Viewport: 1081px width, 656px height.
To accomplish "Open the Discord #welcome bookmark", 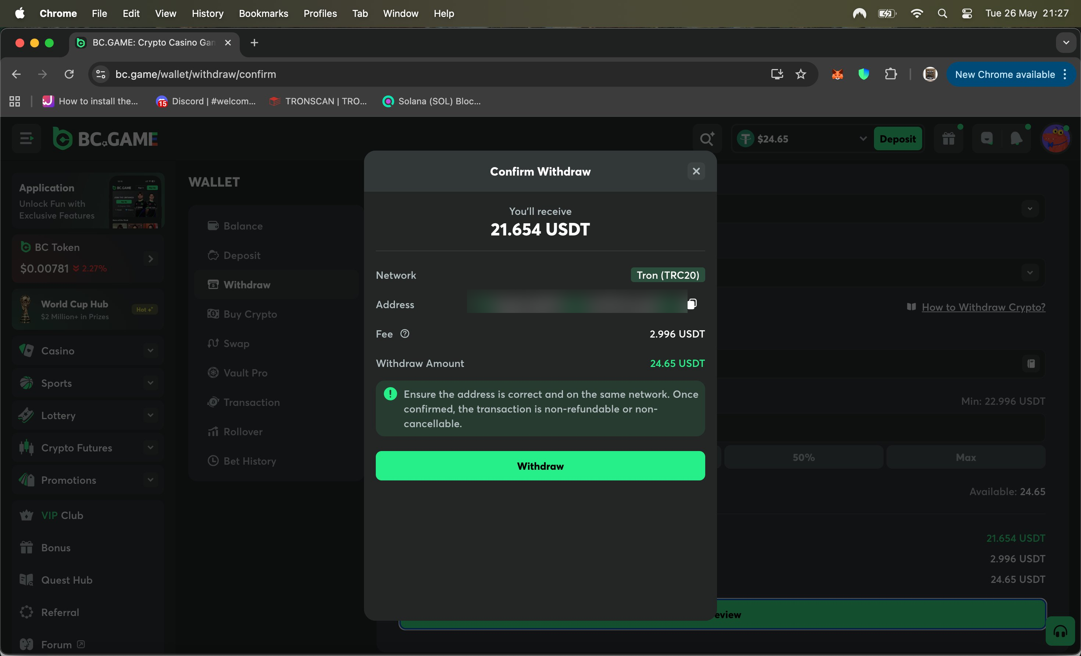I will click(x=206, y=101).
